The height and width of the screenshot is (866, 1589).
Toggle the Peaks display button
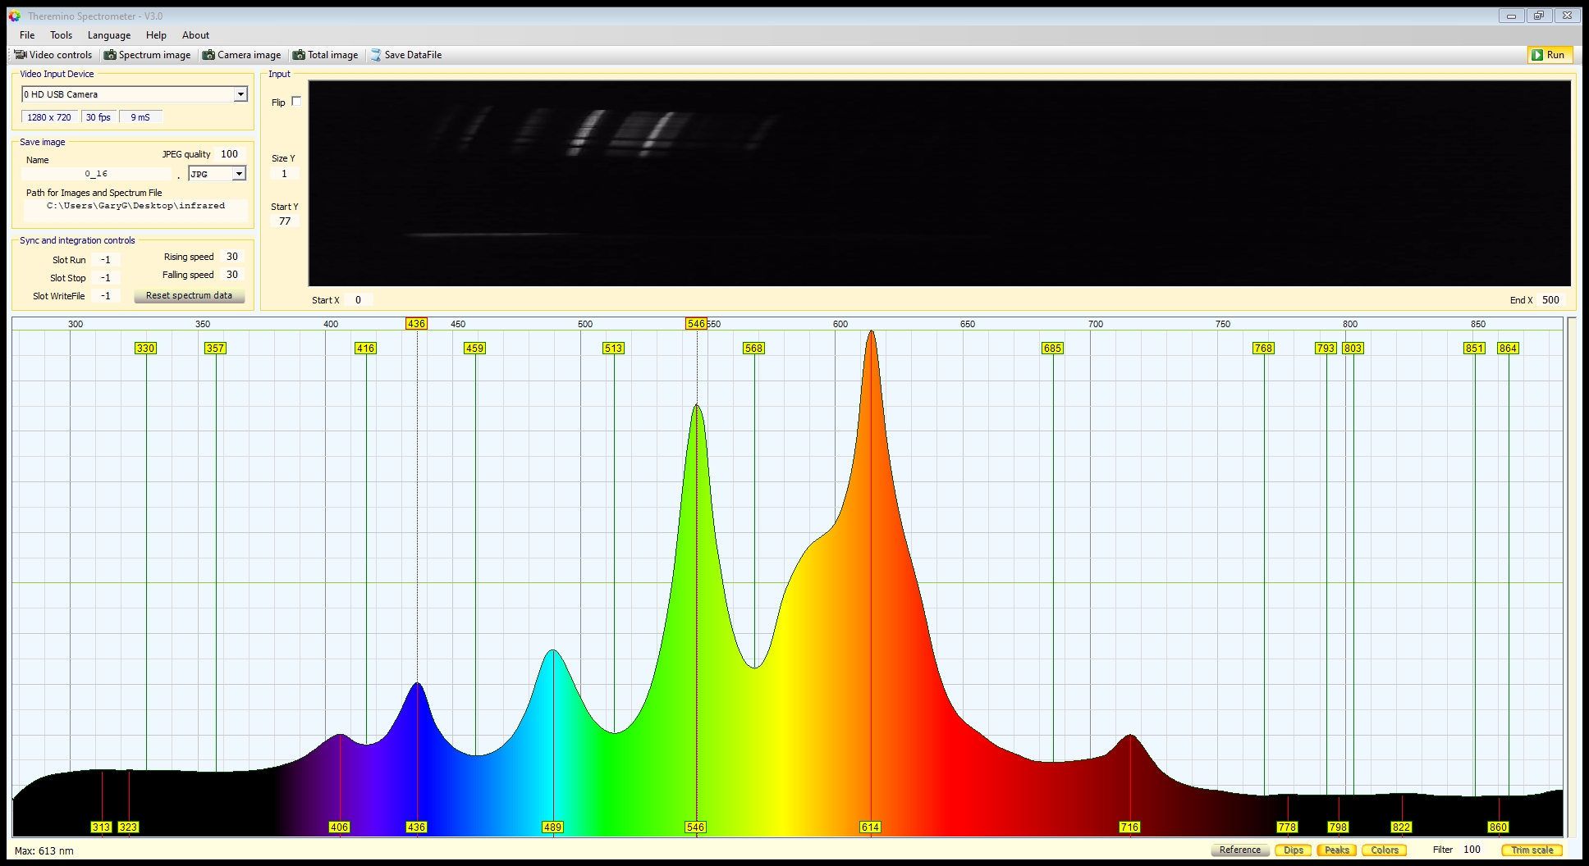(x=1336, y=850)
